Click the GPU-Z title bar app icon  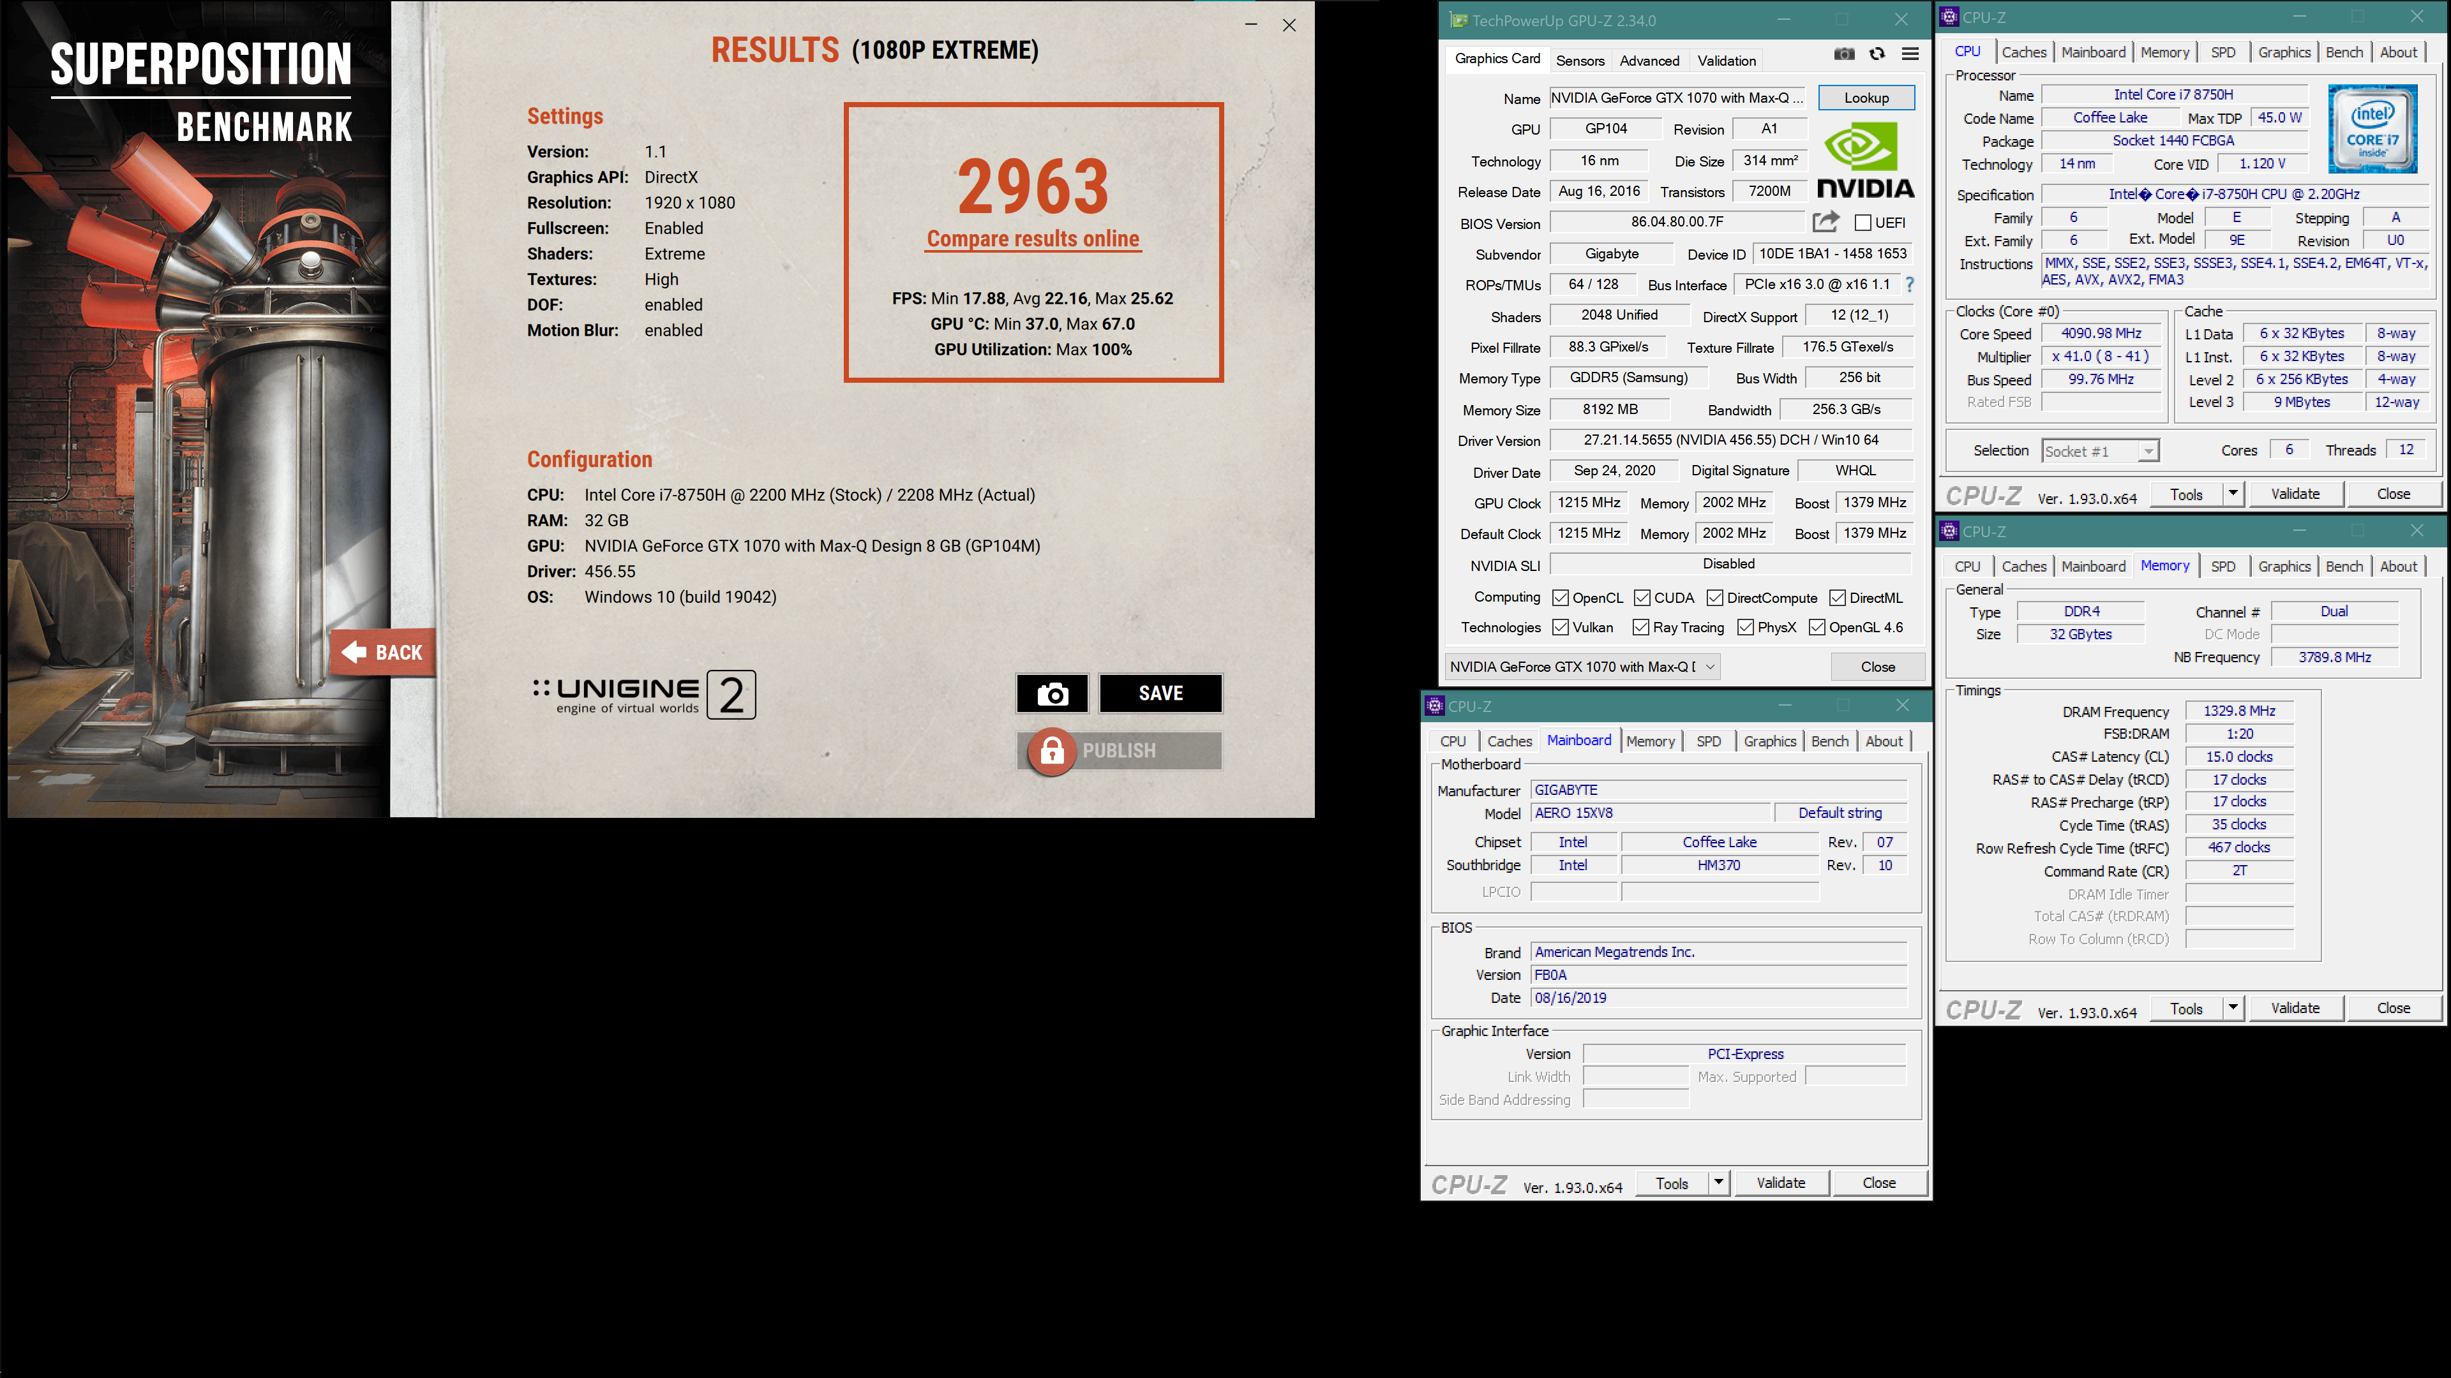[1458, 20]
